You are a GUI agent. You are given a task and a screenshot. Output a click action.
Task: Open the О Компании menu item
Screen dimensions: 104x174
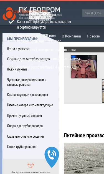[71, 36]
